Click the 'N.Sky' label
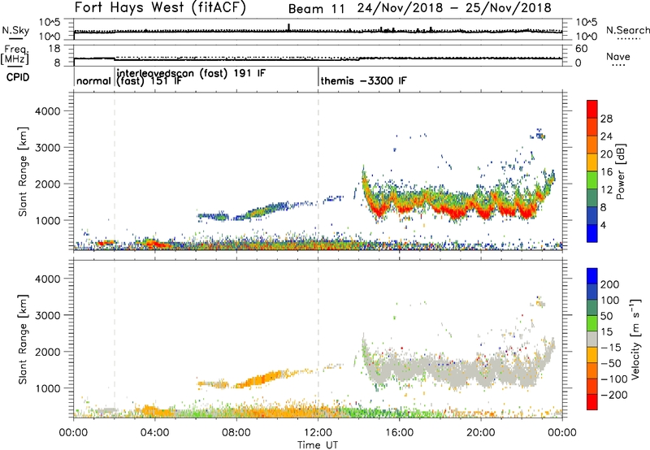The height and width of the screenshot is (450, 650). tap(15, 30)
